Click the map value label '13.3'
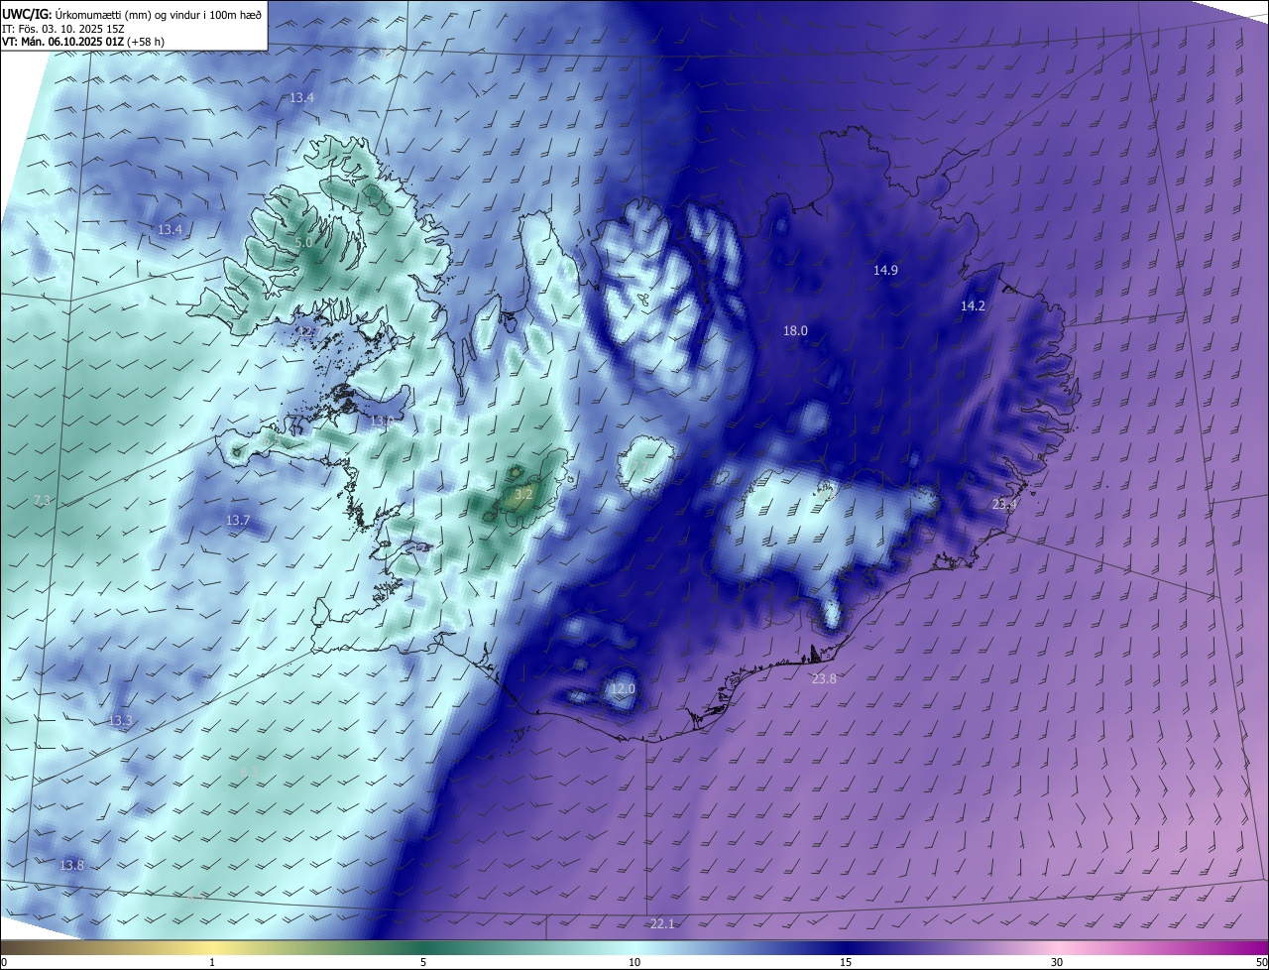Screen dimensions: 1269x970 120,721
